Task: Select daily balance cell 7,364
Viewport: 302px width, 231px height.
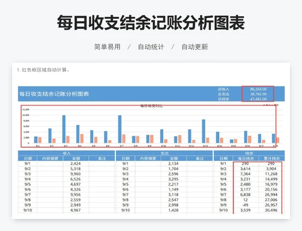Action: coord(245,174)
